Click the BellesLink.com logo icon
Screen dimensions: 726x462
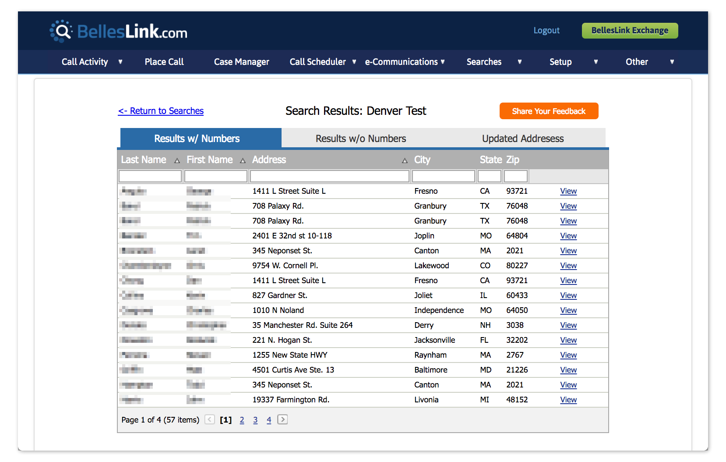tap(61, 30)
